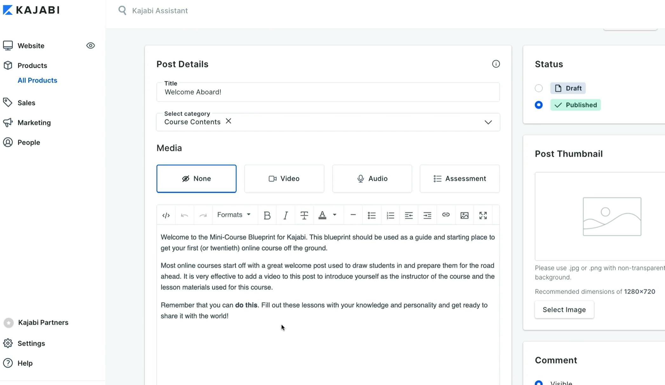This screenshot has height=385, width=665.
Task: Toggle bold formatting in the editor
Action: tap(267, 215)
